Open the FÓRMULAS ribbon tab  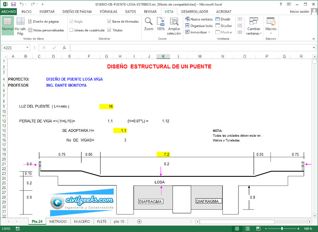(x=109, y=12)
